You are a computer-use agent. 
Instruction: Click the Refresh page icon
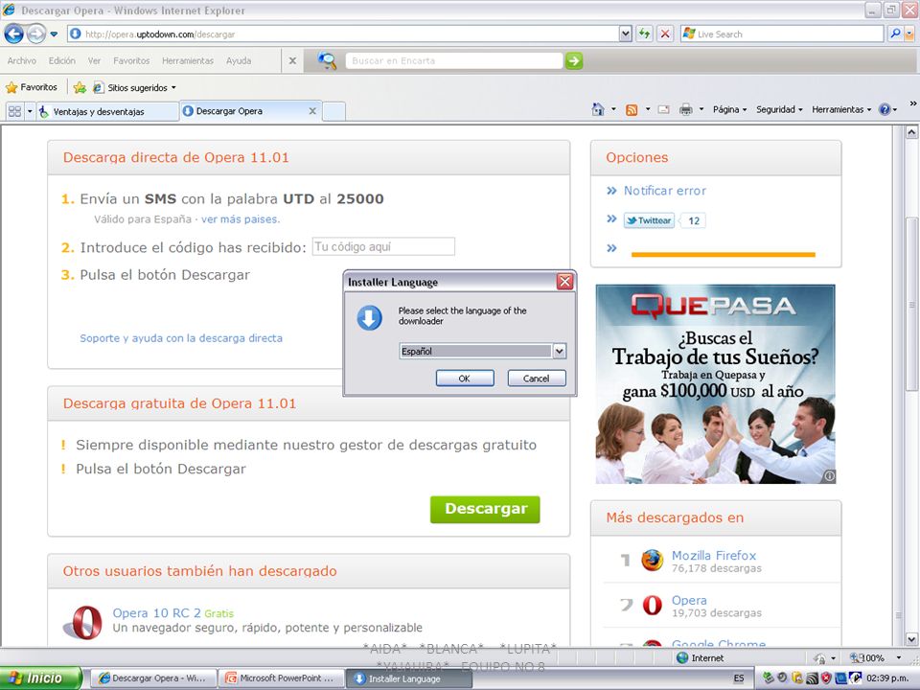(x=645, y=34)
